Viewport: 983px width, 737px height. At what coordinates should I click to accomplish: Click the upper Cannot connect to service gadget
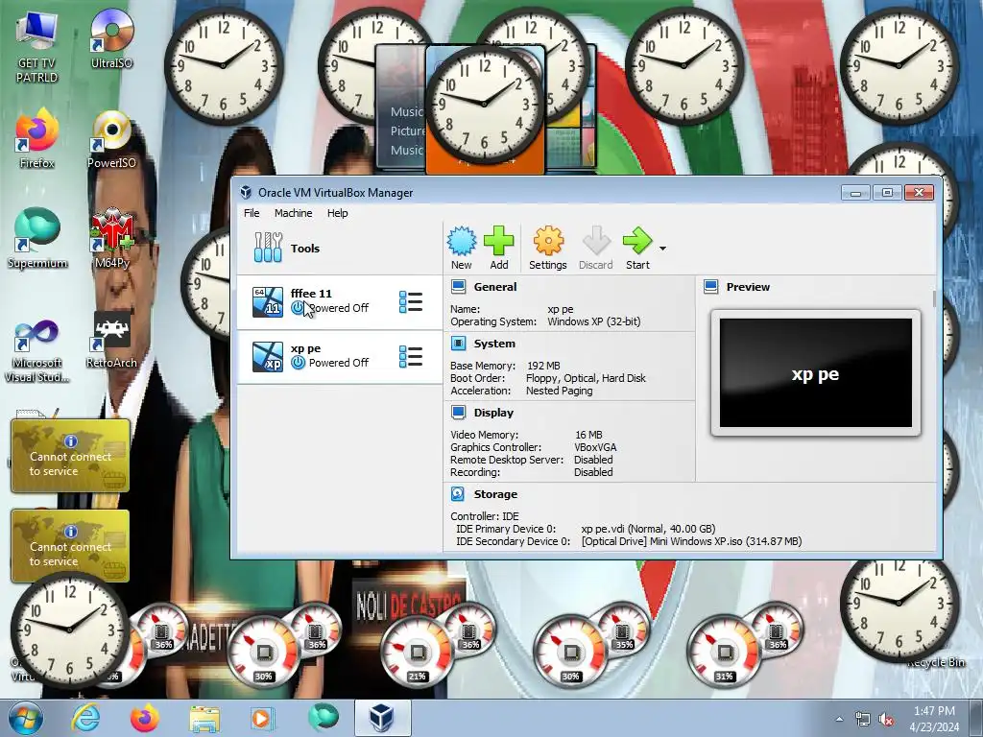[70, 456]
